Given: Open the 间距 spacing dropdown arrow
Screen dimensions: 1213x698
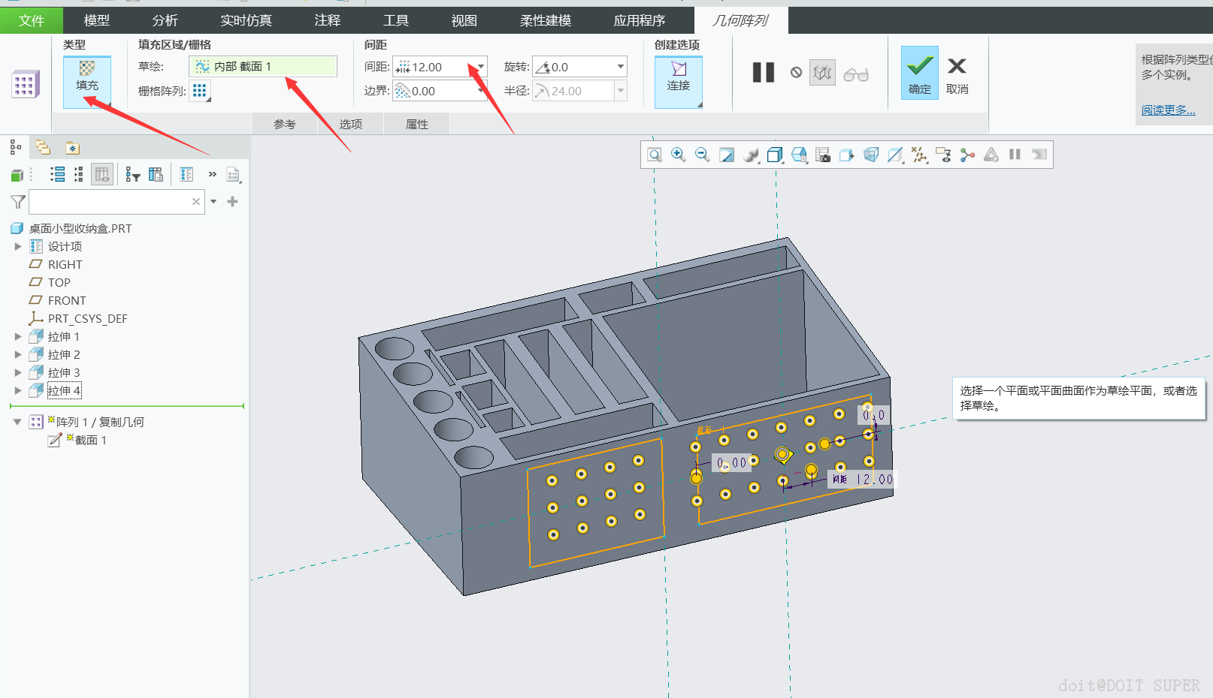Looking at the screenshot, I should point(481,67).
